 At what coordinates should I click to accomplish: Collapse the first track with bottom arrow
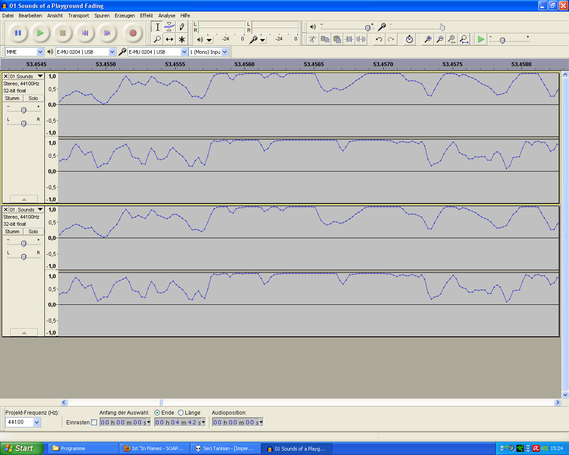pos(24,199)
